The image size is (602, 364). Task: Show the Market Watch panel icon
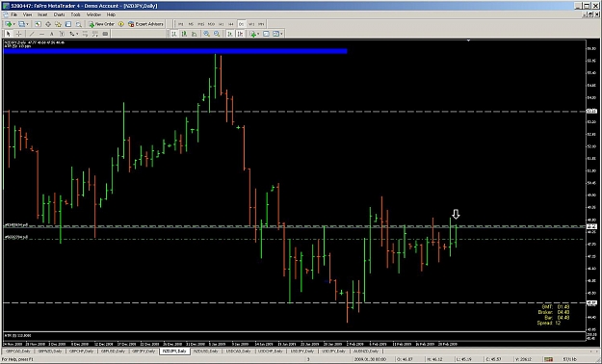[38, 24]
